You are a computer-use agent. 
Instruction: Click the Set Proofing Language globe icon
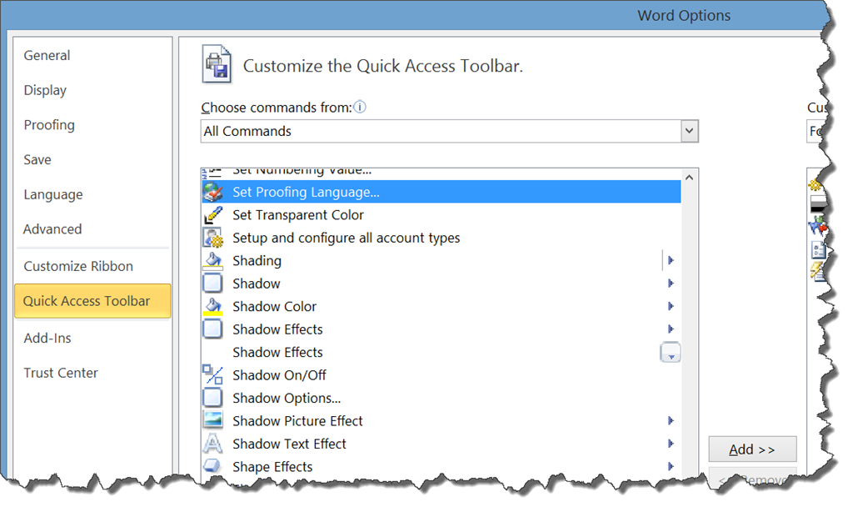click(x=212, y=192)
